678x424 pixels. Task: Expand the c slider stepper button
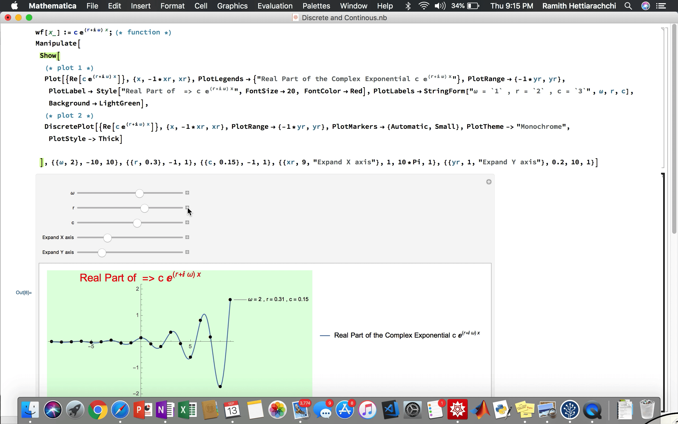pos(188,223)
